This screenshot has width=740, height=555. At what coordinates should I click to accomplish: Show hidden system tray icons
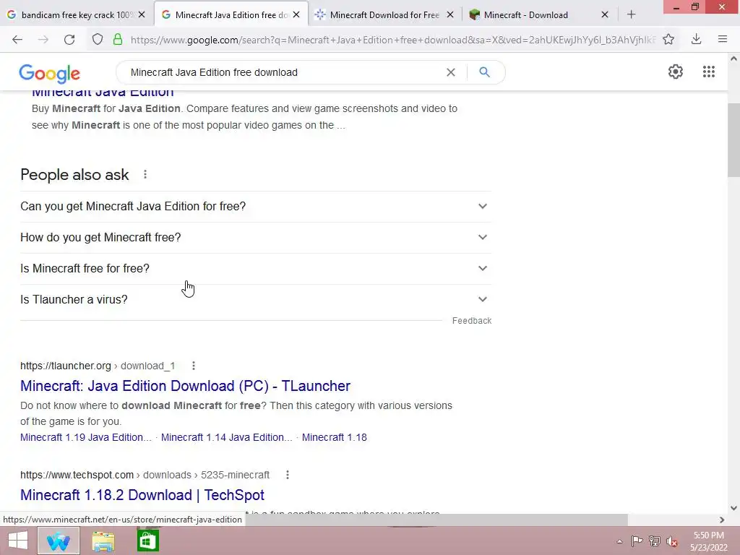tap(619, 541)
